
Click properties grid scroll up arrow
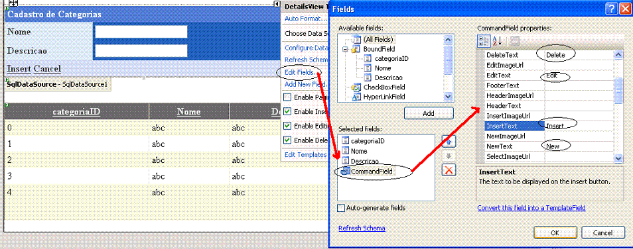tap(618, 55)
